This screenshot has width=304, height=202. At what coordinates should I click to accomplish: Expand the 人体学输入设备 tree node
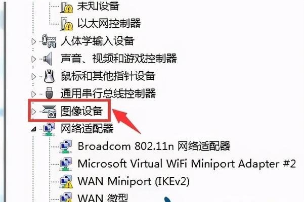pos(34,41)
